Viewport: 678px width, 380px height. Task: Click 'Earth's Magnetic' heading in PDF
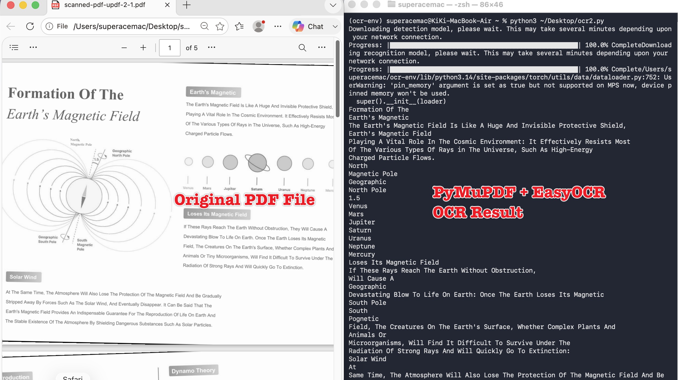(x=213, y=92)
